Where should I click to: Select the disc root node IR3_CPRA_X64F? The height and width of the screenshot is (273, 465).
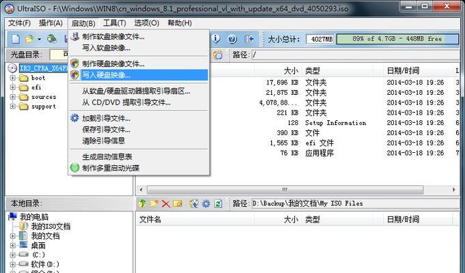tap(44, 68)
